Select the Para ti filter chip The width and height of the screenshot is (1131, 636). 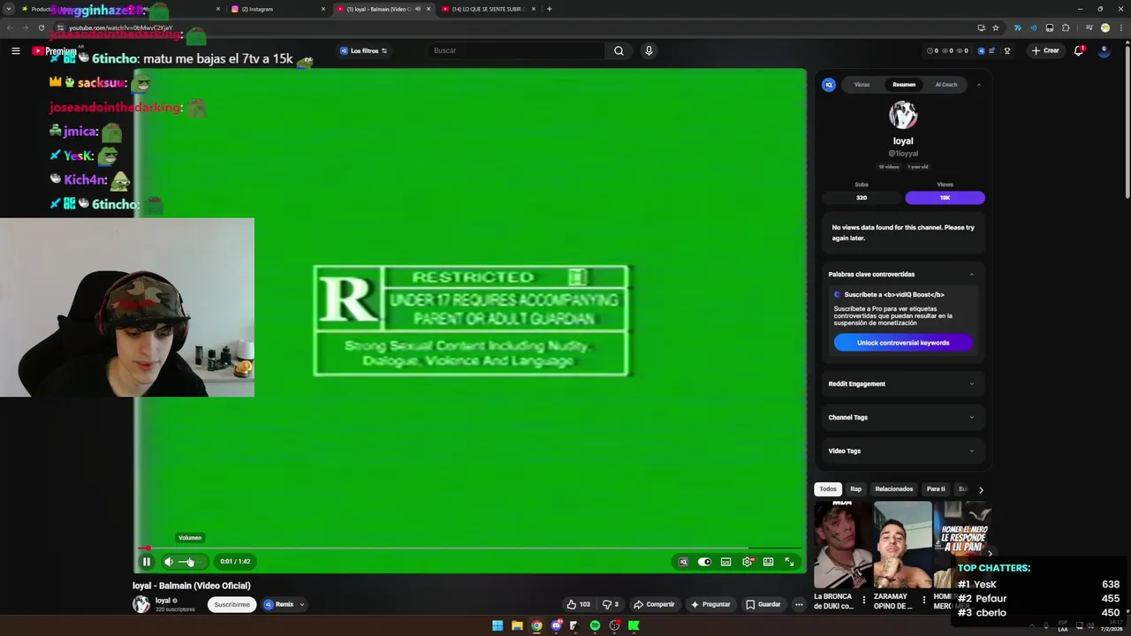coord(936,489)
